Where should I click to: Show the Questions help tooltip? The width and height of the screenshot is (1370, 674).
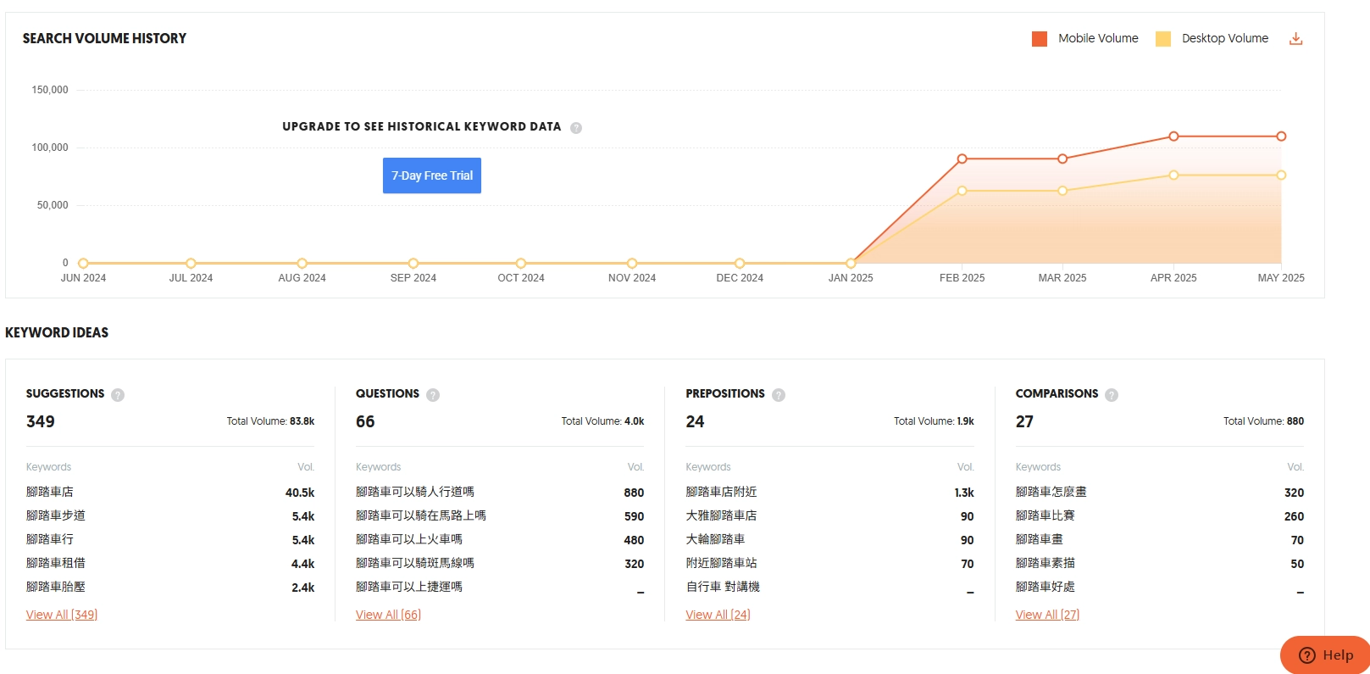(433, 395)
